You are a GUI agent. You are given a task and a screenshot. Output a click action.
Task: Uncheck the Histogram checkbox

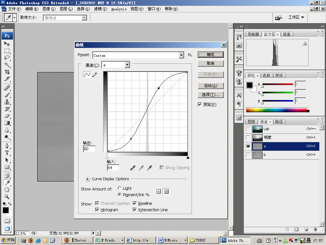[x=97, y=210]
